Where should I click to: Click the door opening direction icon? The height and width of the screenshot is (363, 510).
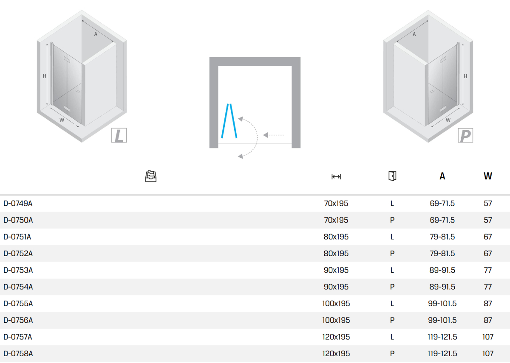392,176
